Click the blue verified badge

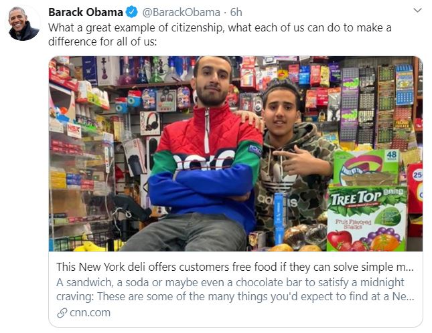tap(132, 12)
